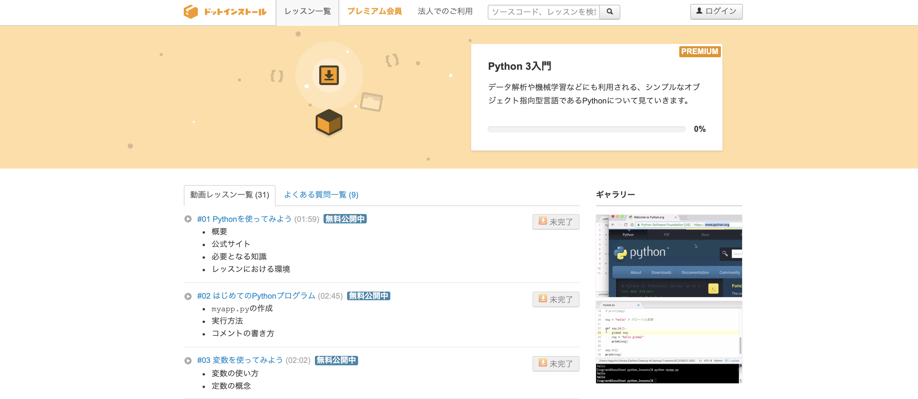The image size is (918, 399).
Task: Click the コメントの書き方 bullet item
Action: (243, 334)
